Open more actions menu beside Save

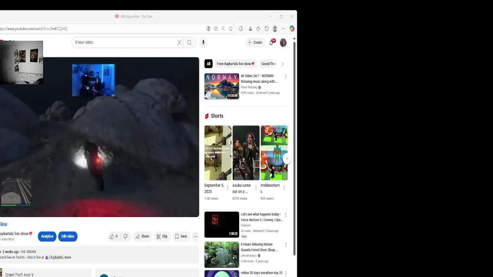click(195, 237)
